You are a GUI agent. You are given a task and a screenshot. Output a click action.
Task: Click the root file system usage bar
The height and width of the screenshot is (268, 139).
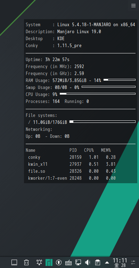tap(103, 122)
